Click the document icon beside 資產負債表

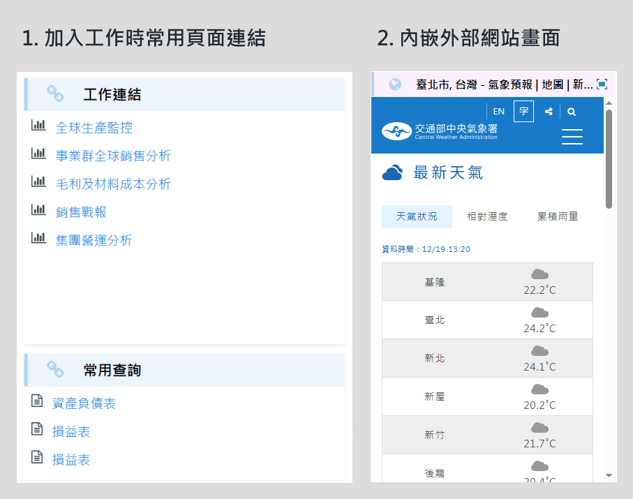37,401
